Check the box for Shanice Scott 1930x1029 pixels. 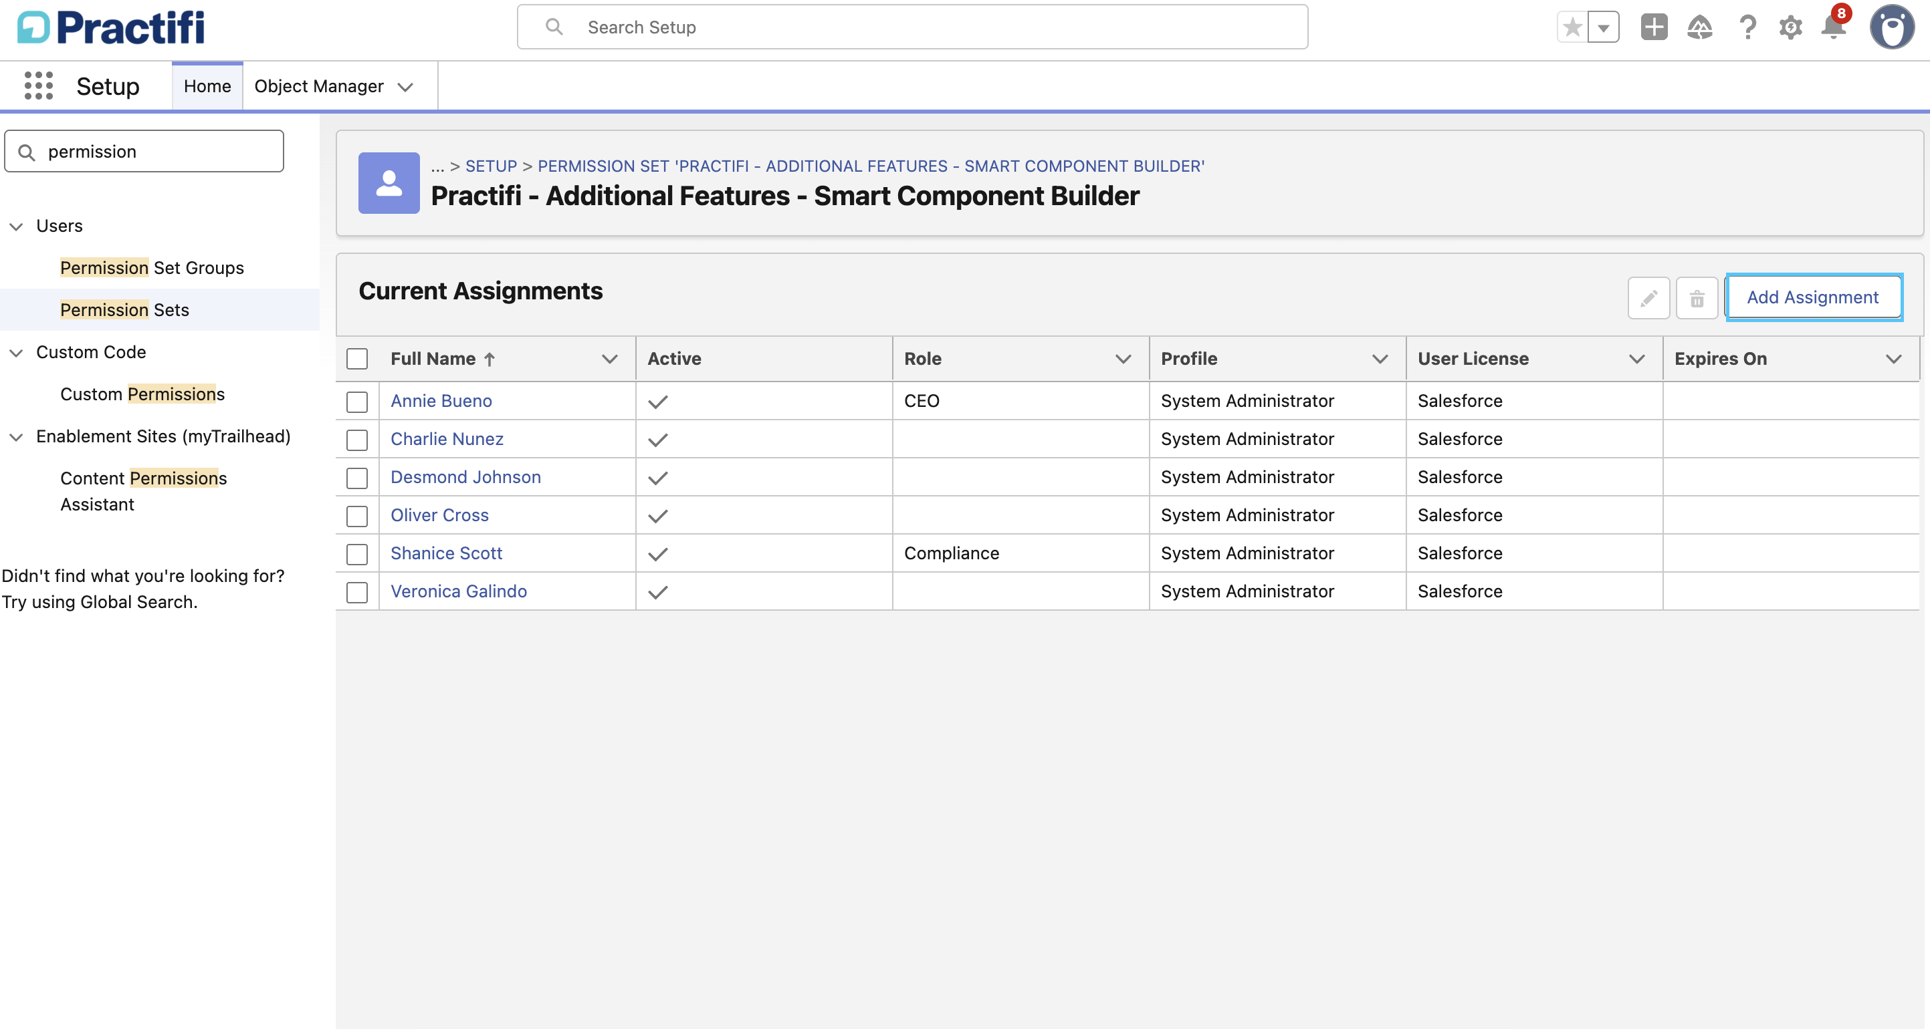(x=356, y=554)
